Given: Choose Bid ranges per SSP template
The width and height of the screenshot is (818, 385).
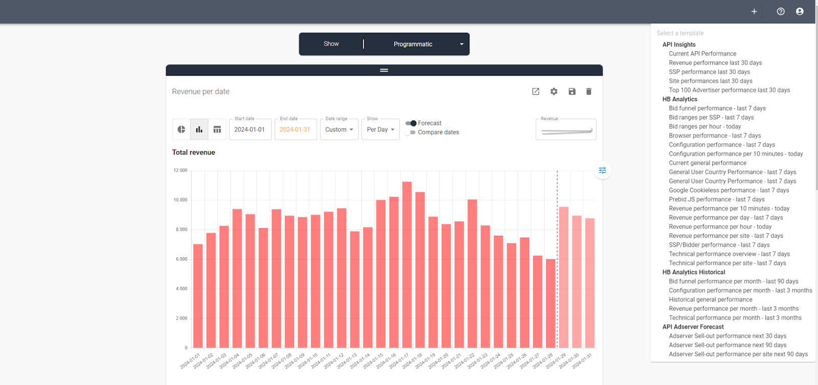Looking at the screenshot, I should coord(711,118).
